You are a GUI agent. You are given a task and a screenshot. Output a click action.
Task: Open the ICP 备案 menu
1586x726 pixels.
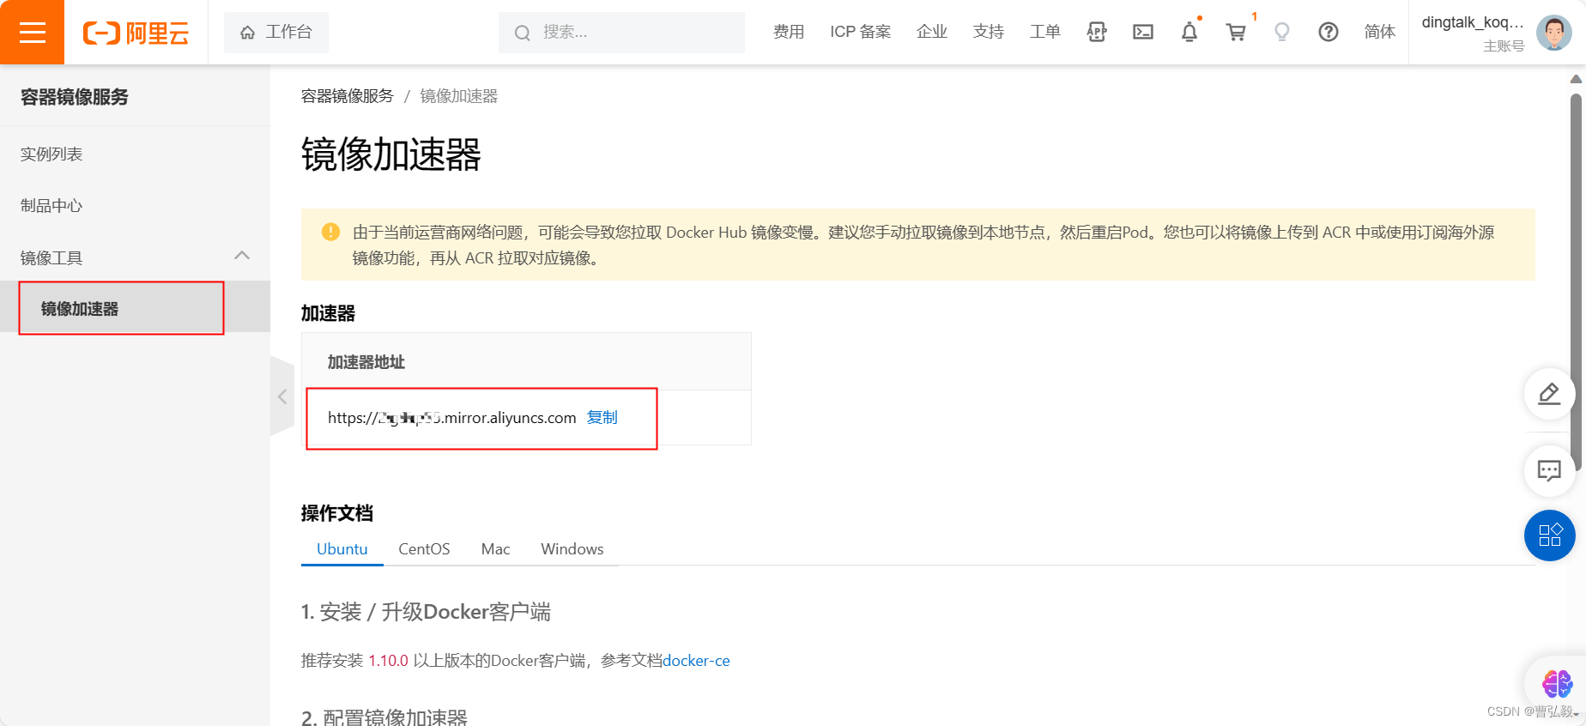(x=860, y=32)
